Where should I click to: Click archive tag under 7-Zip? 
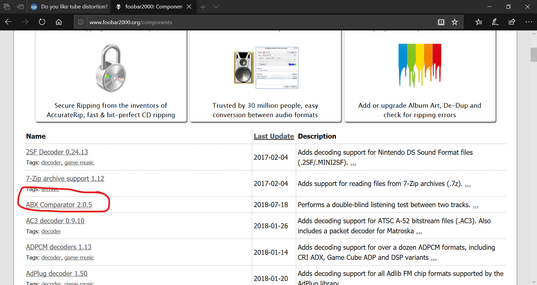[50, 189]
